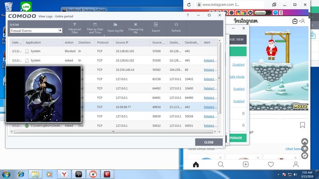319x179 pixels.
Task: Open BlackBerry app from taskbar
Action: click(x=79, y=174)
